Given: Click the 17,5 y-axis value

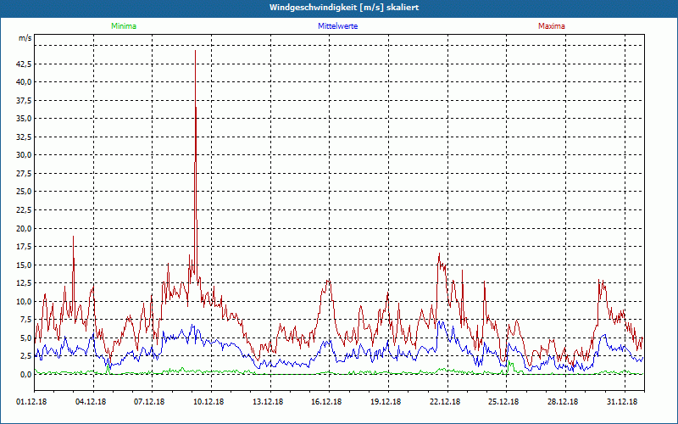Looking at the screenshot, I should 24,247.
